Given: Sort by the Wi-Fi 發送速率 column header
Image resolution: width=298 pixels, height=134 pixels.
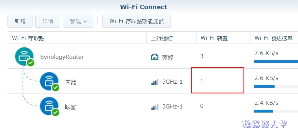Looking at the screenshot, I should (x=274, y=38).
